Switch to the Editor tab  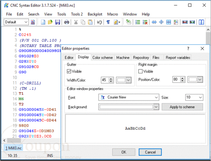click(x=69, y=58)
